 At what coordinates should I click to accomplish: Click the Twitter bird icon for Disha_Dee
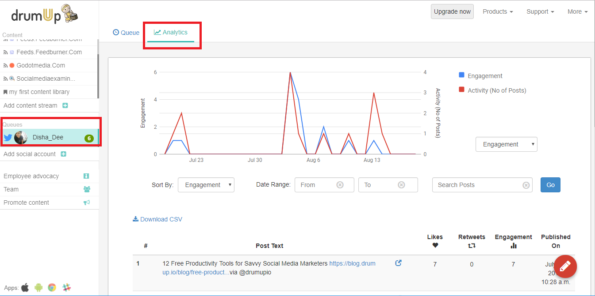8,138
